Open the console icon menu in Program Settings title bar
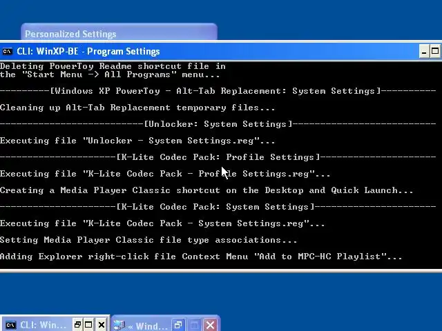442x331 pixels. 7,52
